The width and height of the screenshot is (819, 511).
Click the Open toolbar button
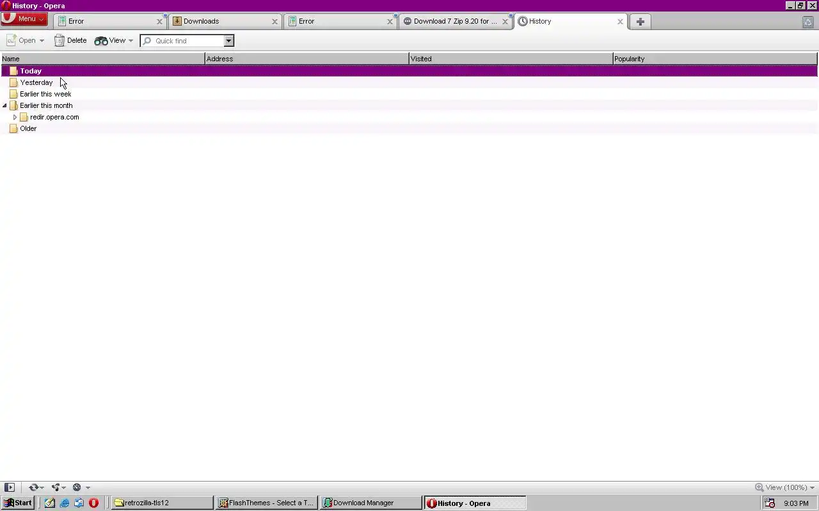pos(21,40)
